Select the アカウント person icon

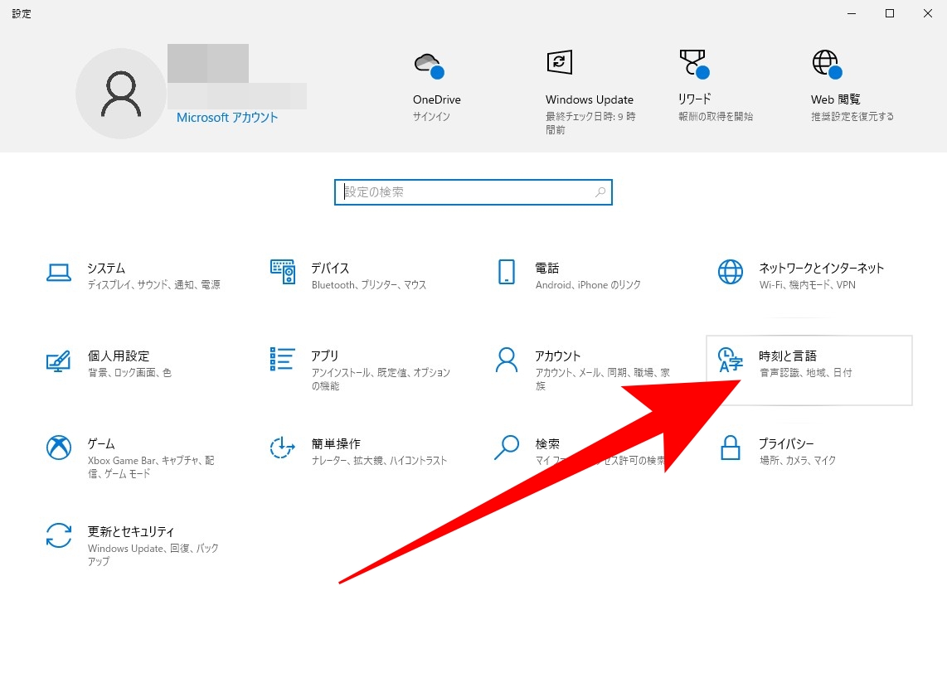[506, 360]
